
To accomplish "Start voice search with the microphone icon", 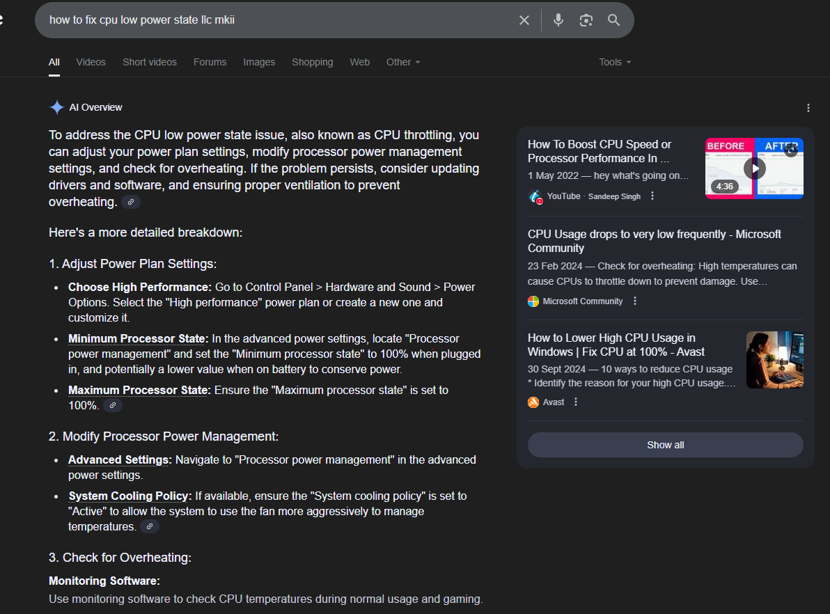I will pos(558,20).
